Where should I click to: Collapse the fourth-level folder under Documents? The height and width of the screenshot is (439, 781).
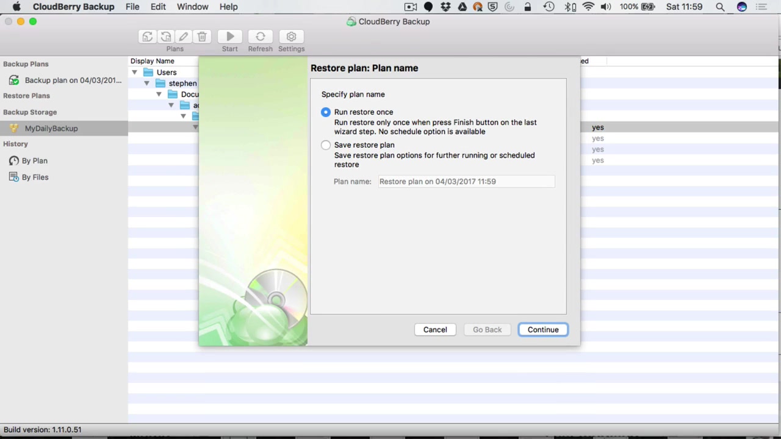coord(171,105)
